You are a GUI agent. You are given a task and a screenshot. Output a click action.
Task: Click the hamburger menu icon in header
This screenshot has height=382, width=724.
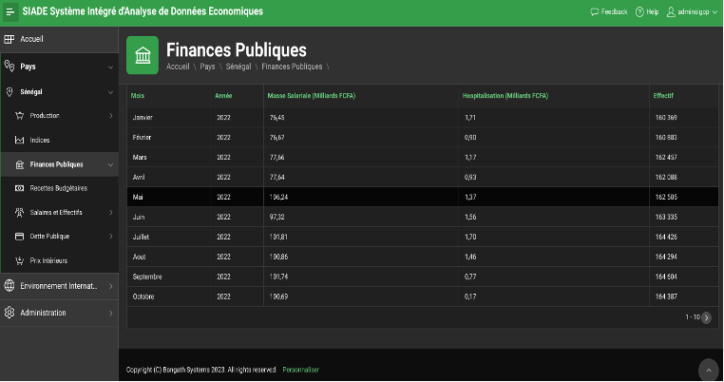[x=10, y=11]
